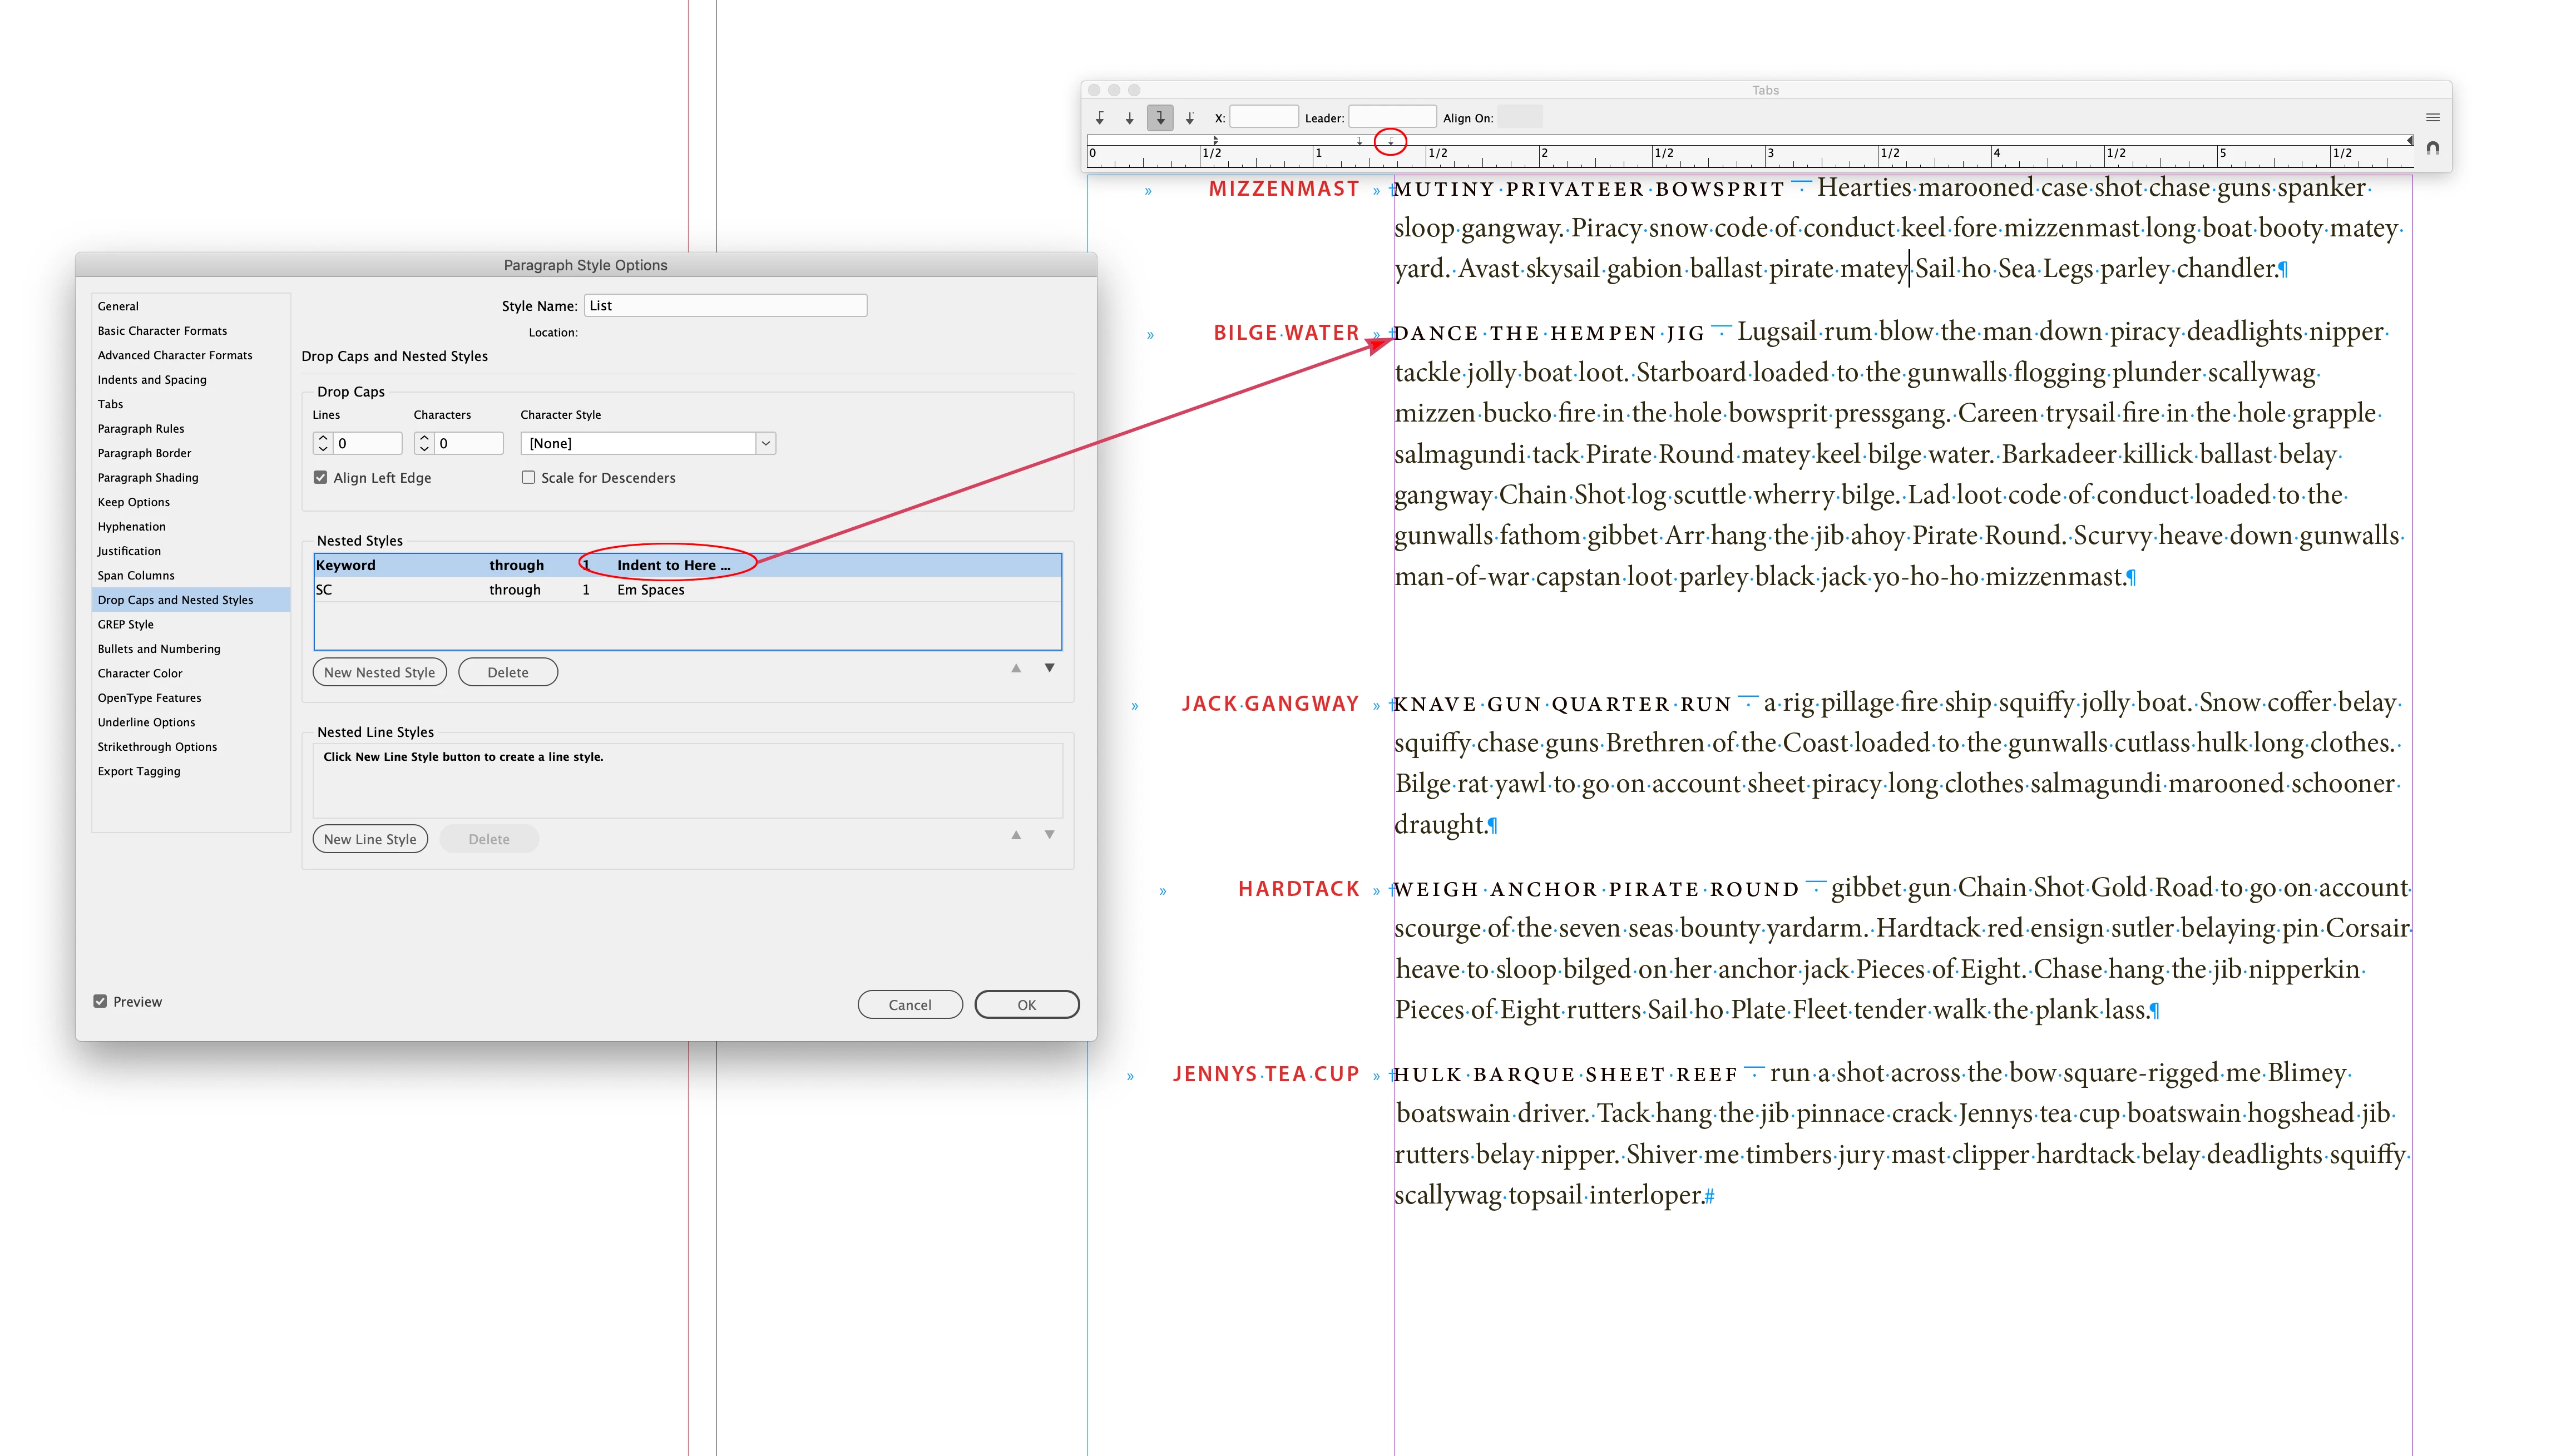Increment drop cap Lines stepper

(323, 438)
